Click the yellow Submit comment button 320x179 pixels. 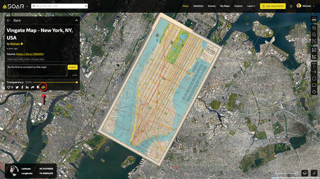(73, 67)
